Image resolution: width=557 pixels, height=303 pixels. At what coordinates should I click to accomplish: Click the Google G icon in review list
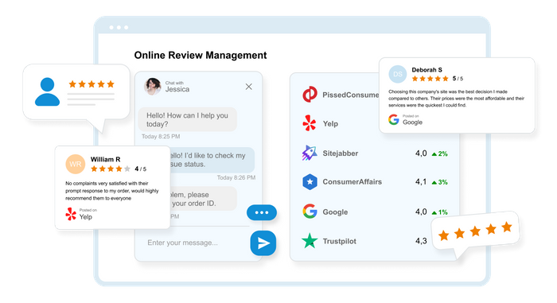310,212
